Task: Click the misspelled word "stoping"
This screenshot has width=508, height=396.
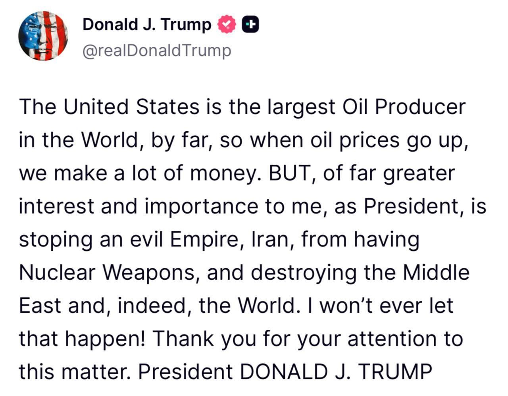Action: point(56,240)
